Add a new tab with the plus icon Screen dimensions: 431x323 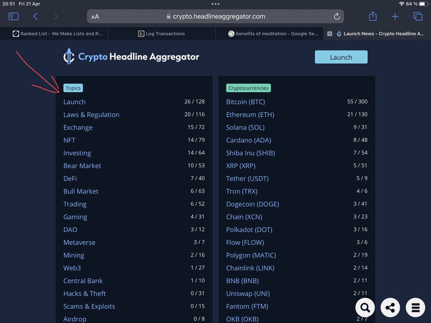395,16
